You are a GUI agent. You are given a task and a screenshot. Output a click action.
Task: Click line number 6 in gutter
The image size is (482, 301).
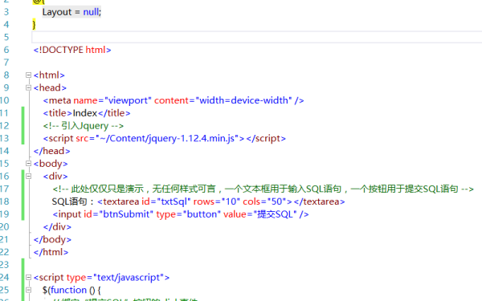tap(6, 50)
